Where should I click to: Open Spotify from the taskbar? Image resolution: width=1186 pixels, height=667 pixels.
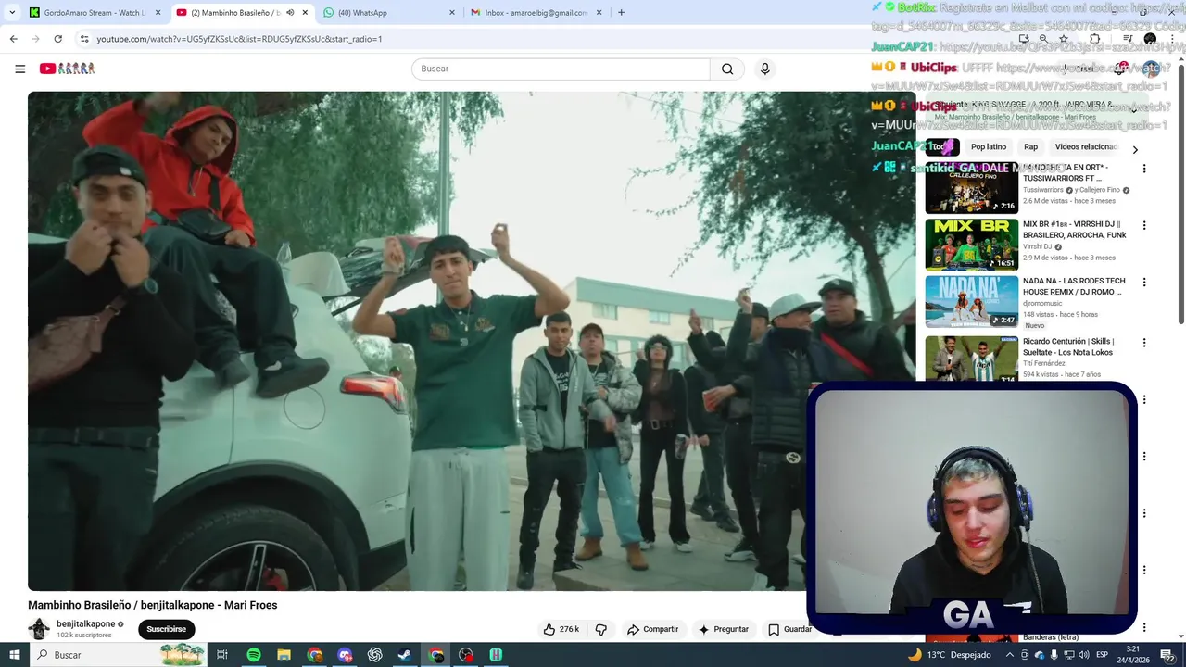[x=254, y=655]
